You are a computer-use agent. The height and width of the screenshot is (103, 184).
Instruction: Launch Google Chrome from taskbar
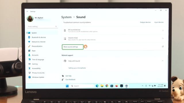click(107, 86)
